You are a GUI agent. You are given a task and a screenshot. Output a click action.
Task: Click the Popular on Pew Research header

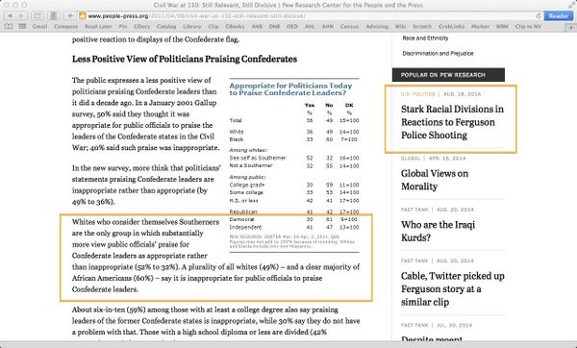[x=448, y=75]
